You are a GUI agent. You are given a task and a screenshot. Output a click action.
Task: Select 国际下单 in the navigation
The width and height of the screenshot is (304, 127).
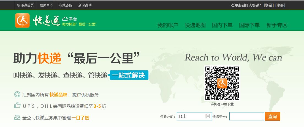pyautogui.click(x=249, y=25)
